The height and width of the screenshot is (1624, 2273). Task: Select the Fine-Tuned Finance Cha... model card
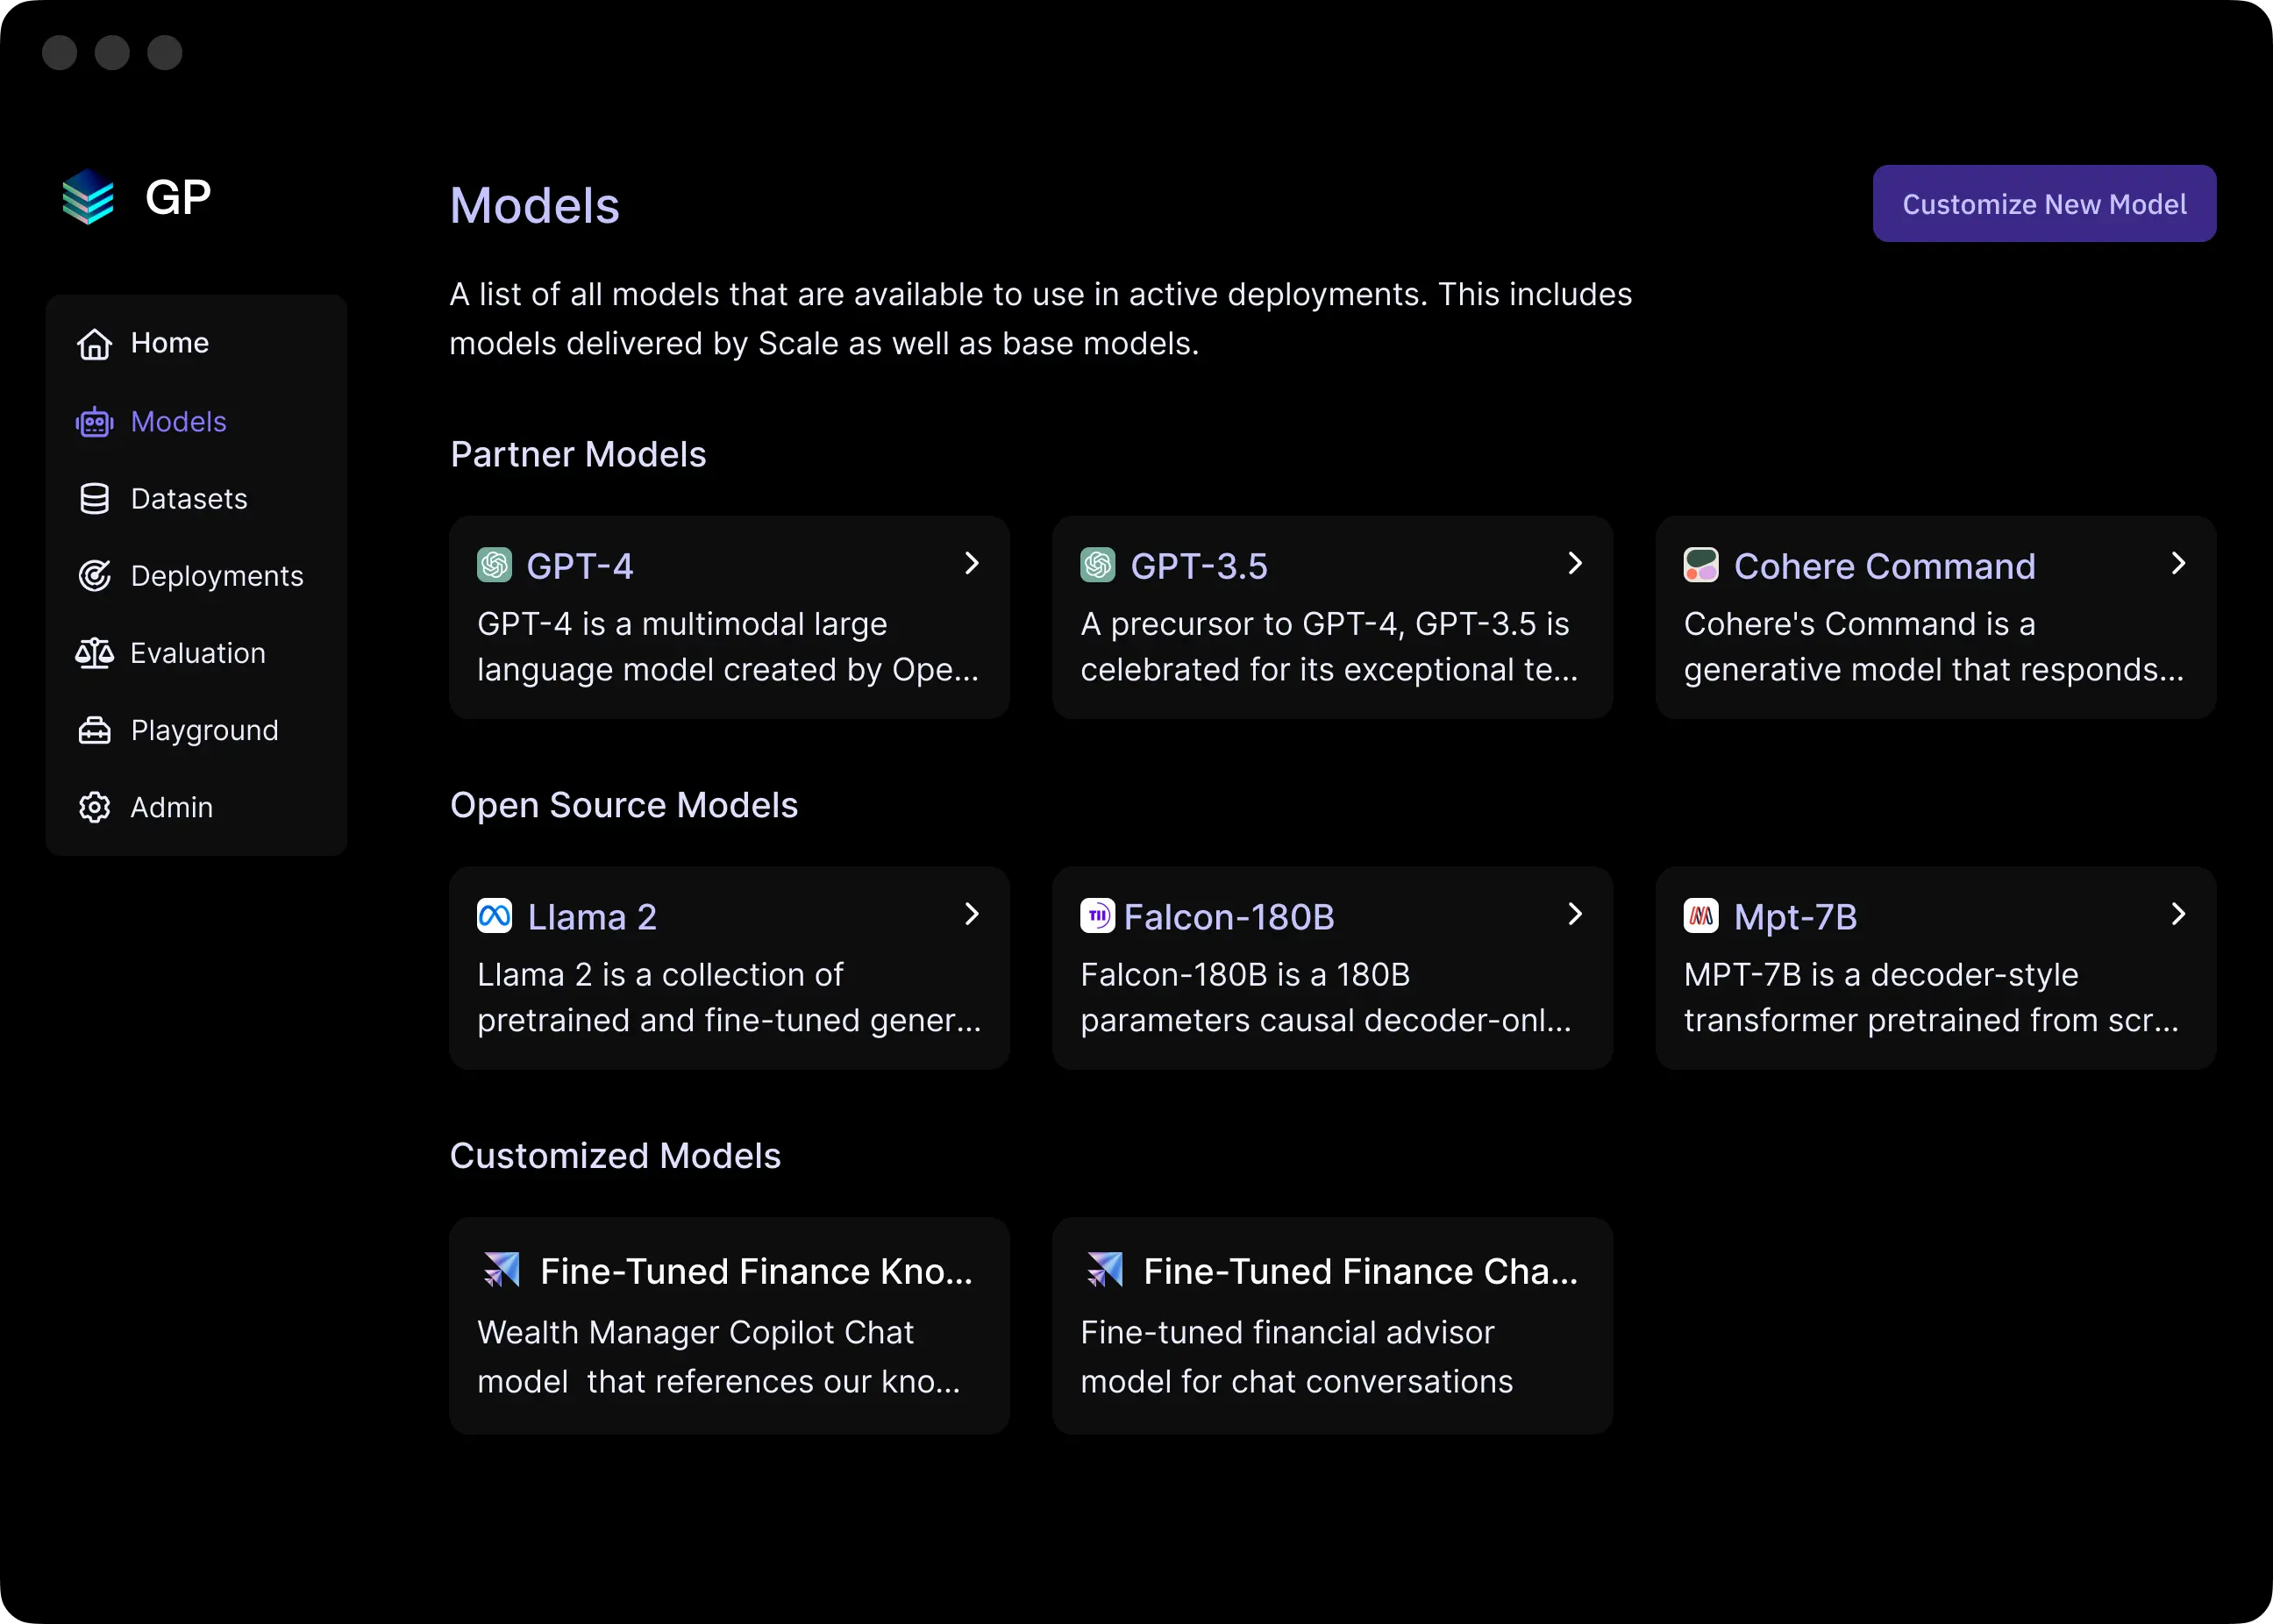[x=1332, y=1326]
